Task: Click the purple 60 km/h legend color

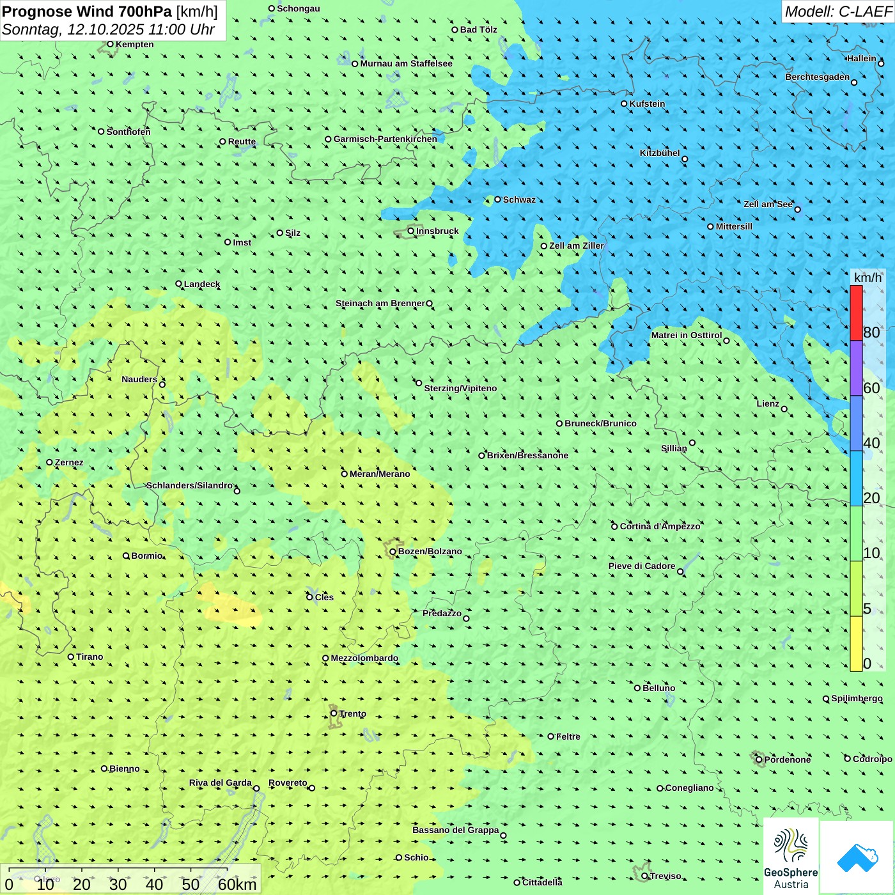Action: (x=856, y=368)
